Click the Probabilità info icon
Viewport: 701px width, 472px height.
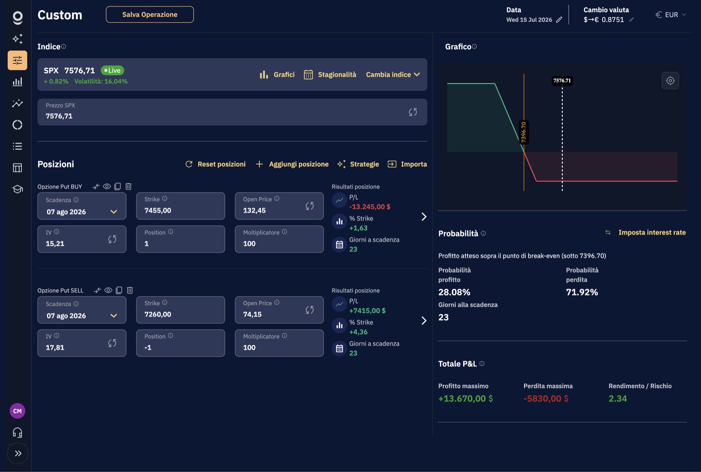point(483,234)
